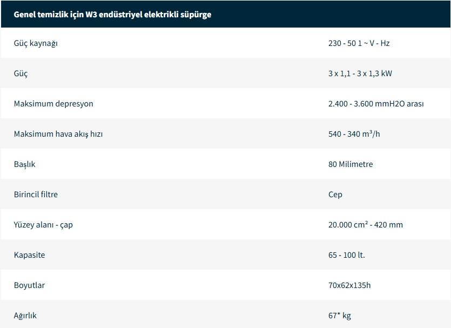Image resolution: width=451 pixels, height=328 pixels.
Task: Select the filter value 'Cep'
Action: point(335,195)
